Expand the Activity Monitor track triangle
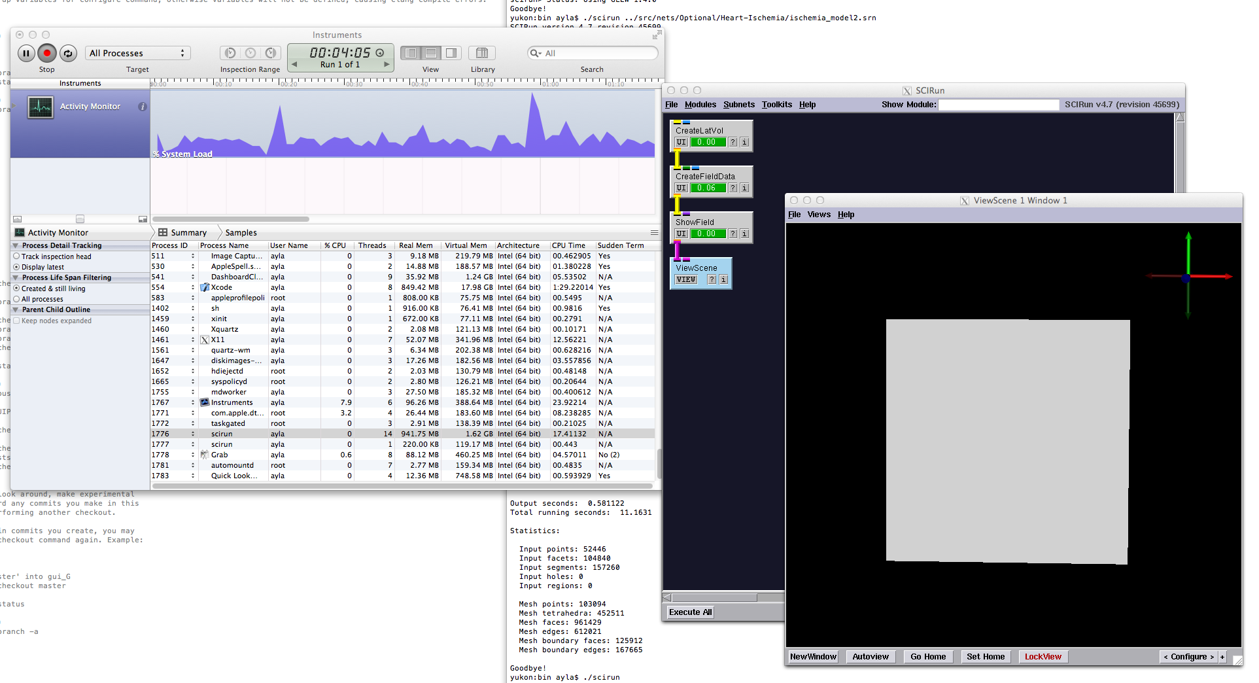The image size is (1259, 683). point(13,107)
